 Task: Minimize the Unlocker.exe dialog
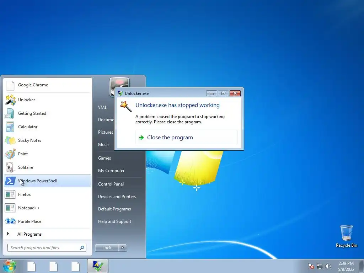coord(212,93)
